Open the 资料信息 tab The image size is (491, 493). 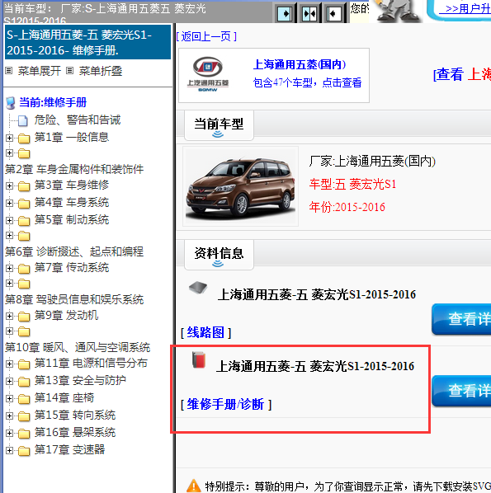tap(219, 255)
